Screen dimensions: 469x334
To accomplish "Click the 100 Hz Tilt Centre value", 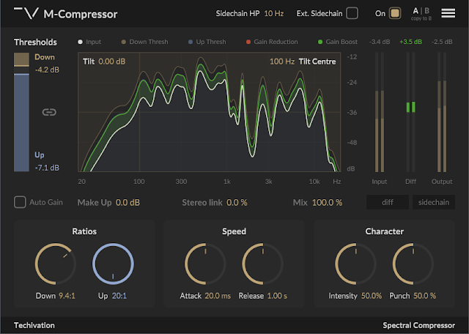I will 282,62.
